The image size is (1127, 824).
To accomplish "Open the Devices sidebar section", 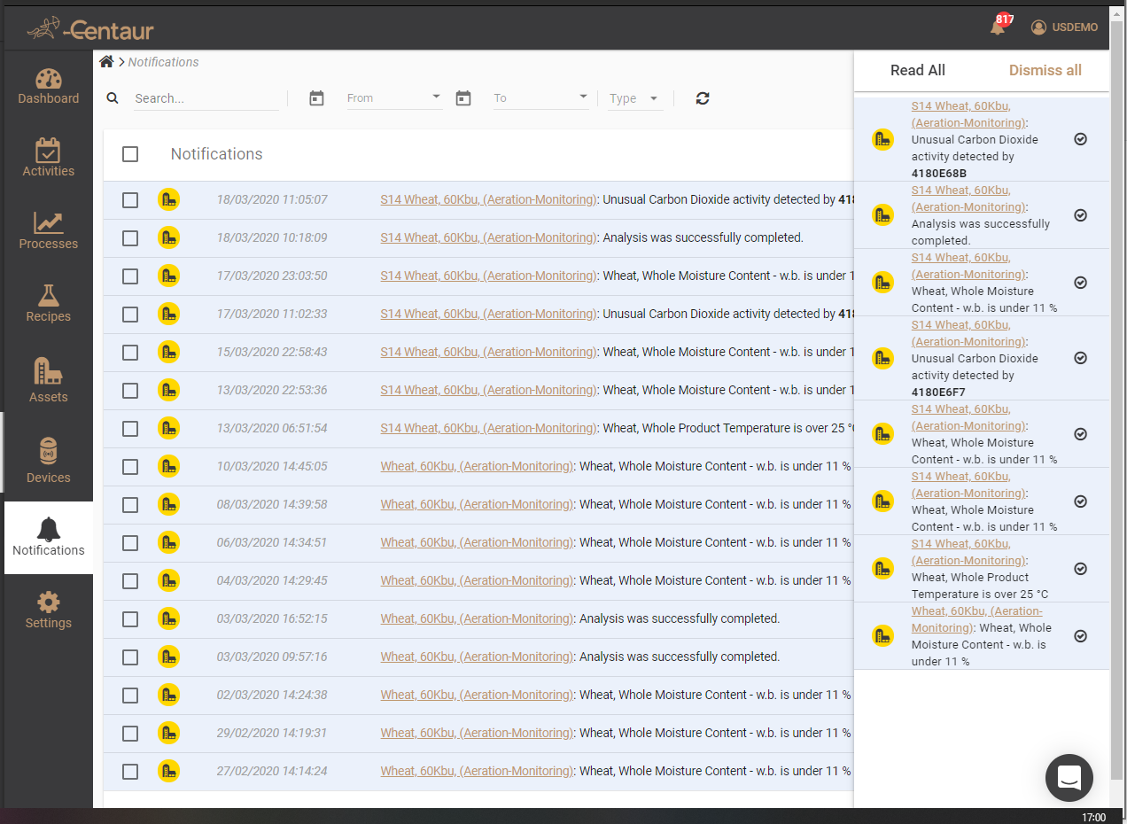I will pos(48,461).
